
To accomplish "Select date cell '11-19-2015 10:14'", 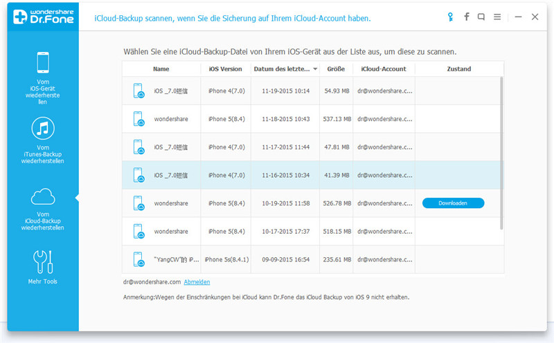I will 285,91.
